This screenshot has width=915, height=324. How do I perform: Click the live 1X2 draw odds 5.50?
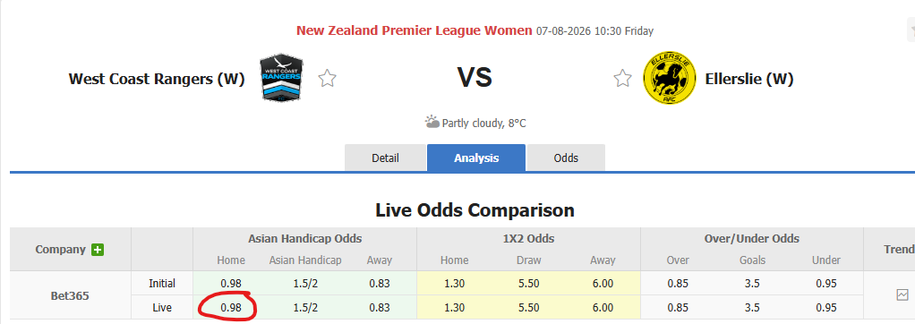pyautogui.click(x=529, y=307)
